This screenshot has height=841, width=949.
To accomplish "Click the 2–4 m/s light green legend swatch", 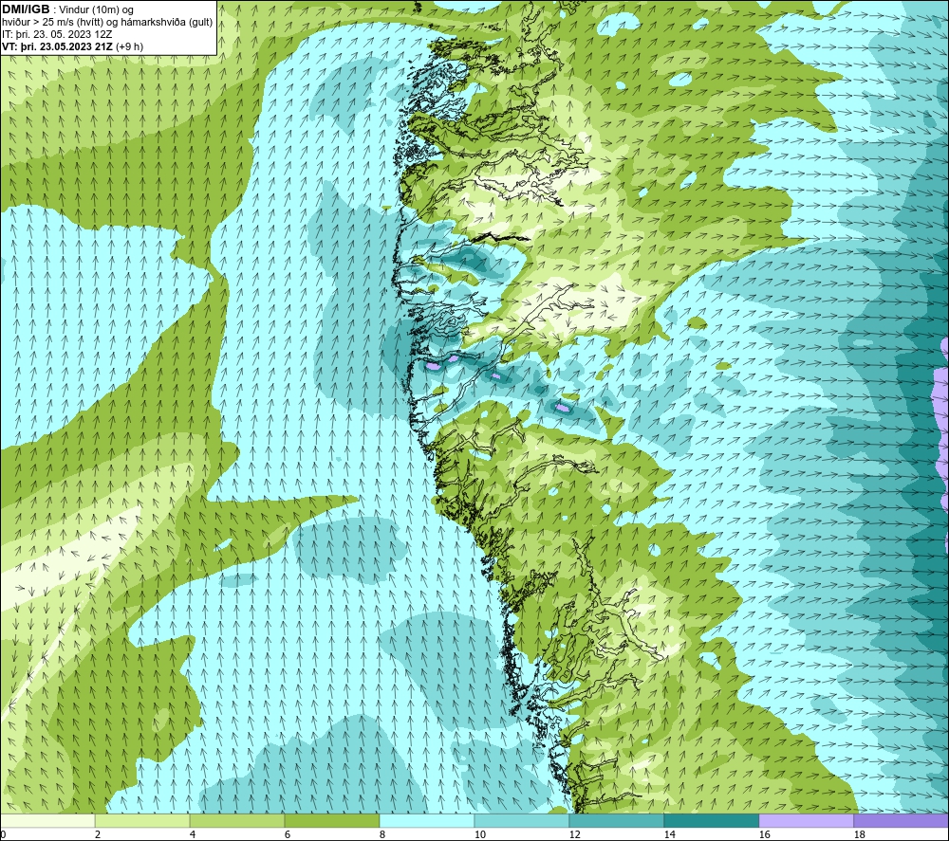I will point(142,821).
